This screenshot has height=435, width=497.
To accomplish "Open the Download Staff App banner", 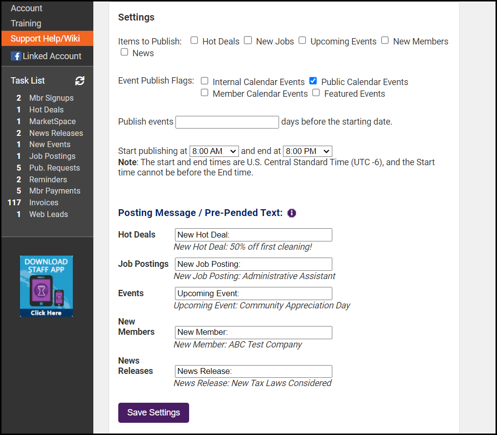I will click(x=46, y=286).
